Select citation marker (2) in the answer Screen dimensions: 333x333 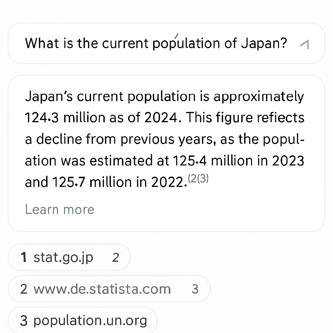coord(192,178)
